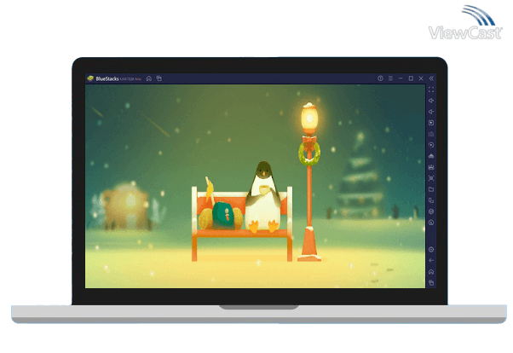513x353 pixels.
Task: Toggle full screen mode in the side toolbar
Action: click(x=431, y=90)
